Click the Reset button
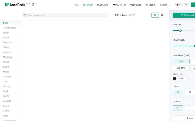 (184, 118)
